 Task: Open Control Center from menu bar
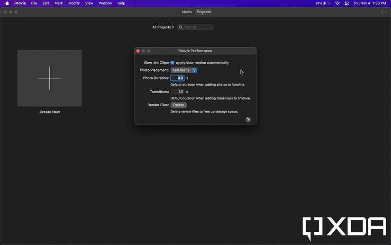pos(346,3)
